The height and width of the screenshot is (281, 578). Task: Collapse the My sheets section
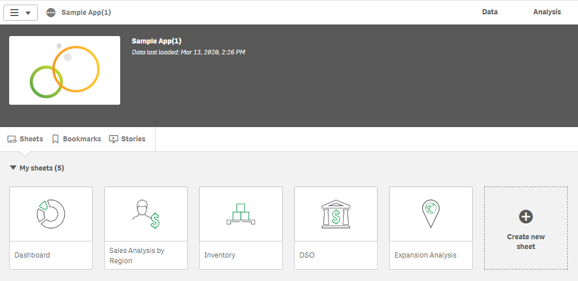coord(13,168)
